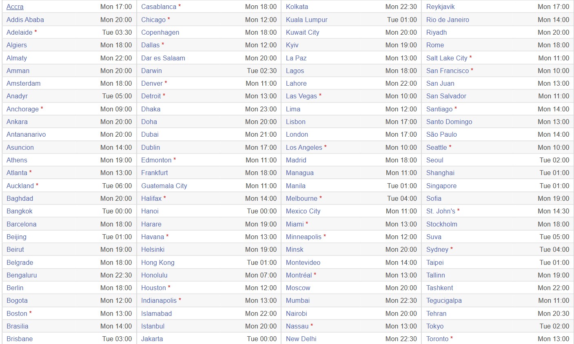Click the Casablanca link
This screenshot has width=574, height=344.
click(x=159, y=7)
